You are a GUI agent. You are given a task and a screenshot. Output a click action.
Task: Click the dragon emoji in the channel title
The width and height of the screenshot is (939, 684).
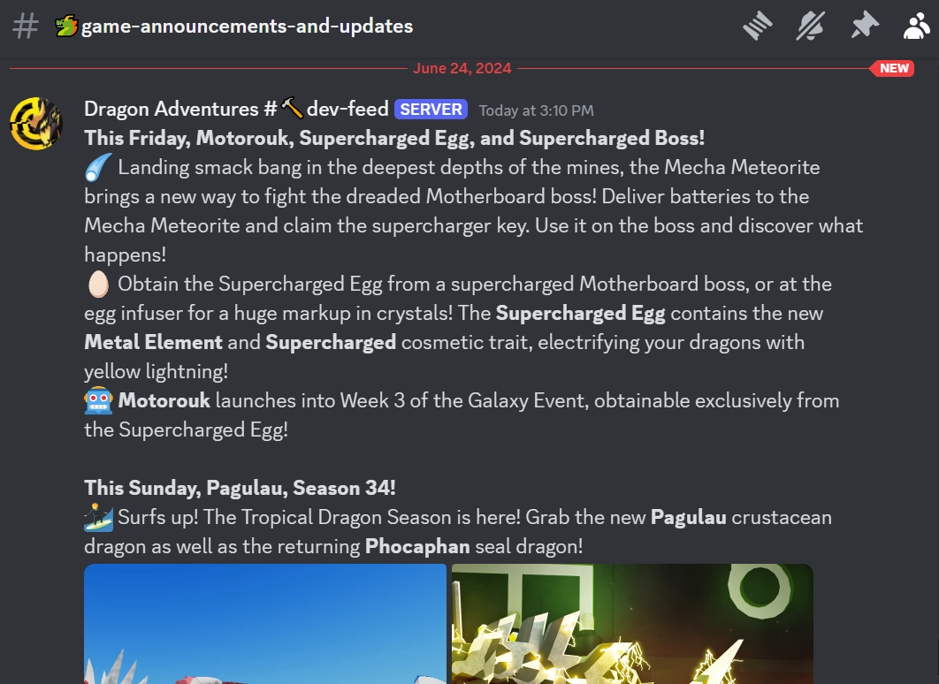pos(67,26)
